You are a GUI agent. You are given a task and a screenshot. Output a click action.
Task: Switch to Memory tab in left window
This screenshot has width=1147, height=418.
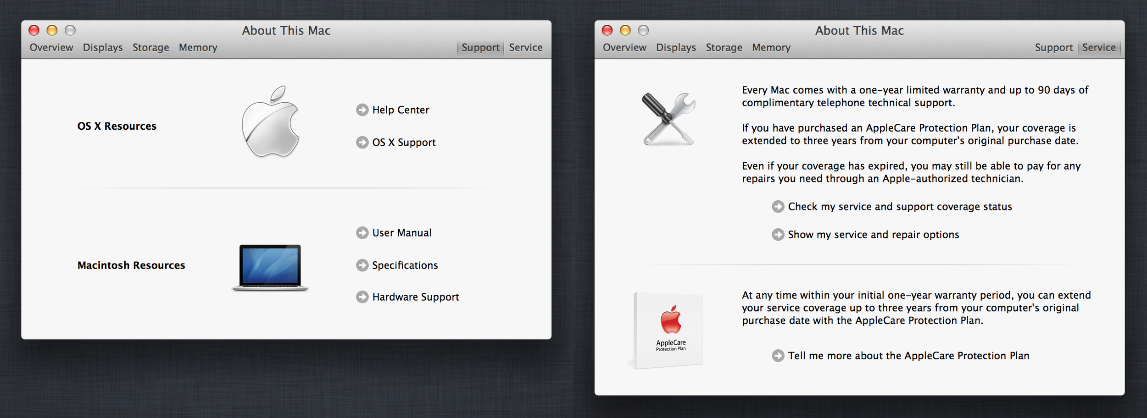point(198,48)
